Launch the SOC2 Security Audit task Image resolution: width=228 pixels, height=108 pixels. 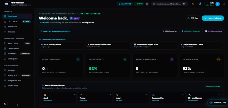pyautogui.click(x=61, y=45)
